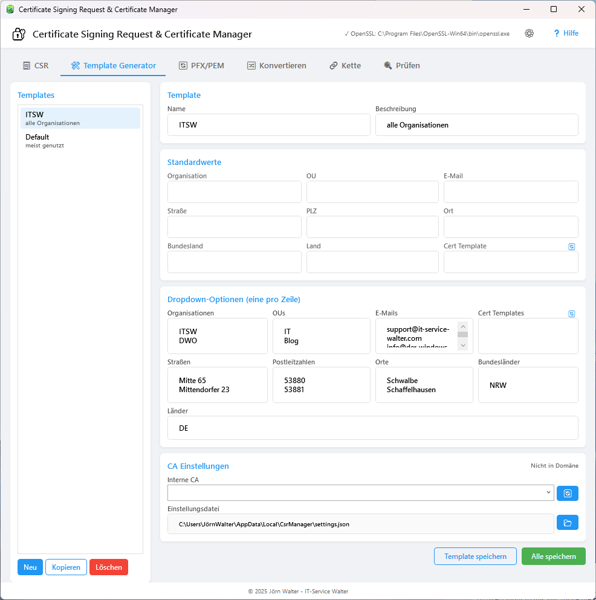
Task: Switch to the Konvertieren tab
Action: coord(276,65)
